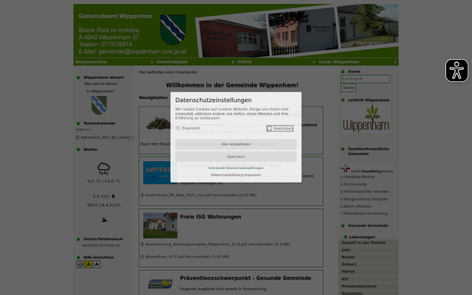Open Gewalt in der Familie item

pyautogui.click(x=368, y=242)
